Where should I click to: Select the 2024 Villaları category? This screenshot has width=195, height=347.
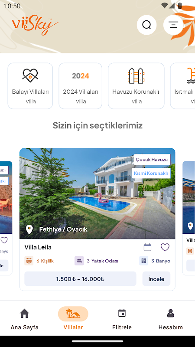[x=81, y=86]
